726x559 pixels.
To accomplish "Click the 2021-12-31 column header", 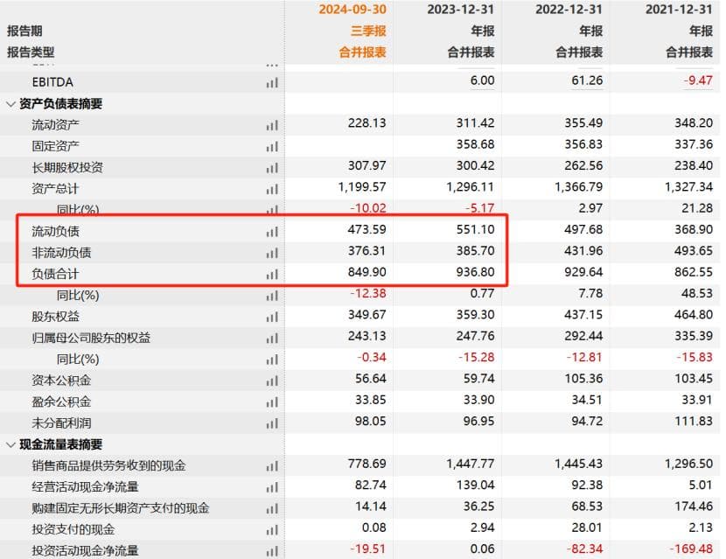I will point(679,10).
